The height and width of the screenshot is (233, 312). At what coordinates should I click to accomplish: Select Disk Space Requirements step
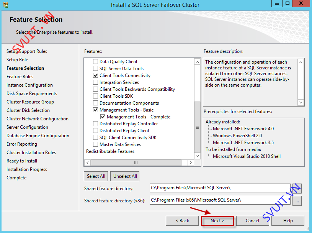point(32,94)
